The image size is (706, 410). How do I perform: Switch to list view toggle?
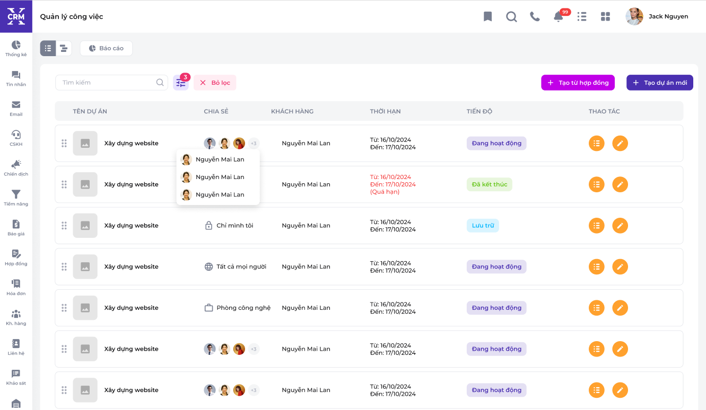click(48, 48)
